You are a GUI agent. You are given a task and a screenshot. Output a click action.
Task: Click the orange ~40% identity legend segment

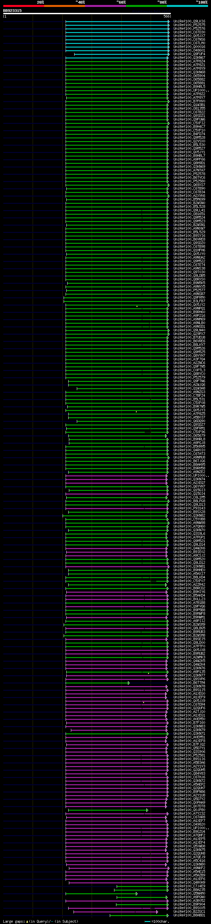coord(65,6)
